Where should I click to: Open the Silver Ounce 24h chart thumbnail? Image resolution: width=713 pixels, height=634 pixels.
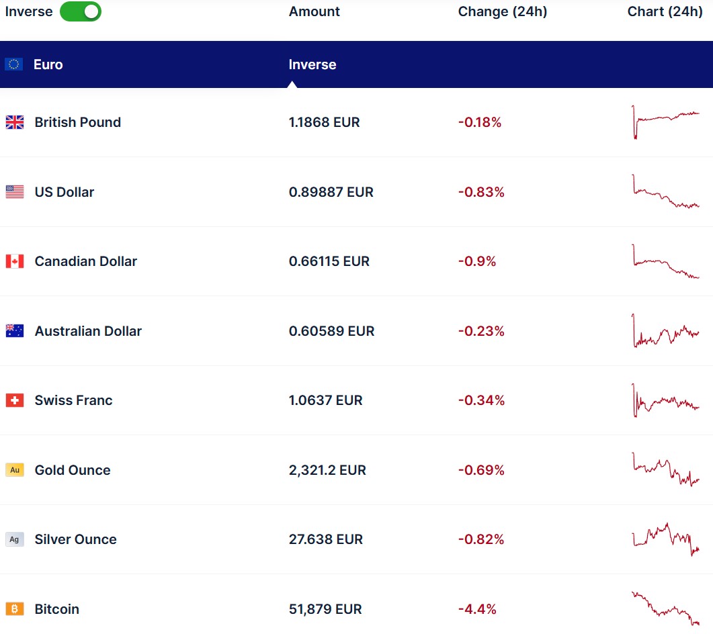point(665,539)
